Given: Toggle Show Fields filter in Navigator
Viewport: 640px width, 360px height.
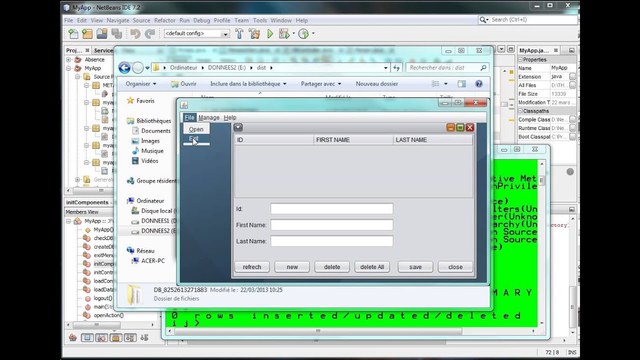Looking at the screenshot, I should coord(87,338).
